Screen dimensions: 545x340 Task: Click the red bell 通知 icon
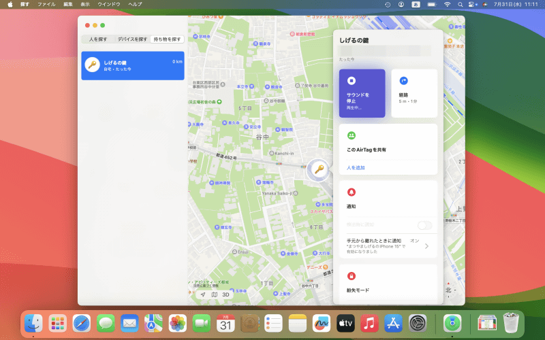click(x=352, y=192)
